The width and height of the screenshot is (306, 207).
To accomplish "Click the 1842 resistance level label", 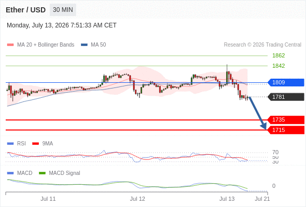I will (x=279, y=66).
